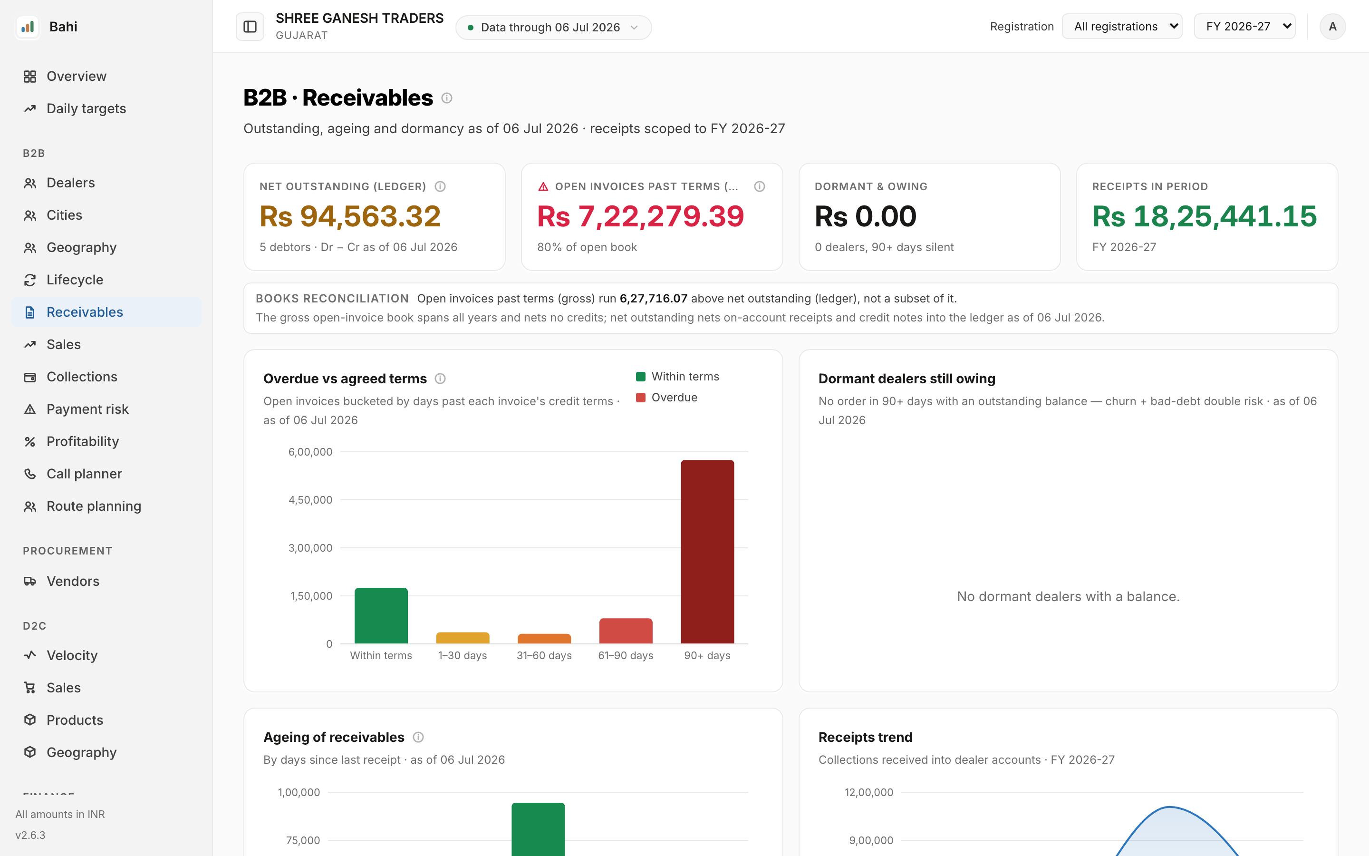Click SHREE GANESH TRADERS company name
Image resolution: width=1369 pixels, height=856 pixels.
tap(360, 18)
